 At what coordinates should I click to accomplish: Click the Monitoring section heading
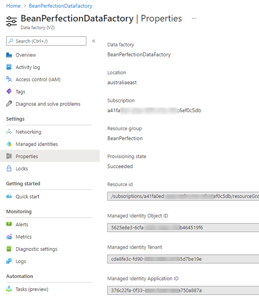pyautogui.click(x=19, y=212)
